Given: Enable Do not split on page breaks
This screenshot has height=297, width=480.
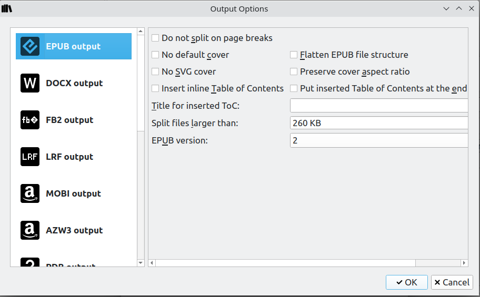Looking at the screenshot, I should (155, 38).
